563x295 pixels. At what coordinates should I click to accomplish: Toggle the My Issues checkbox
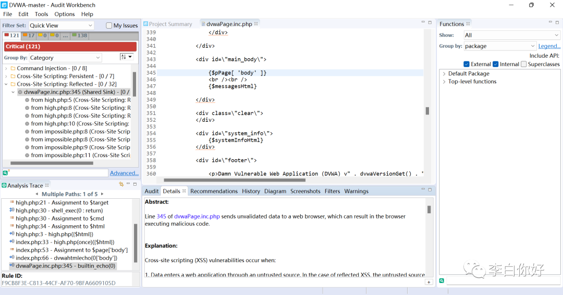coord(109,25)
